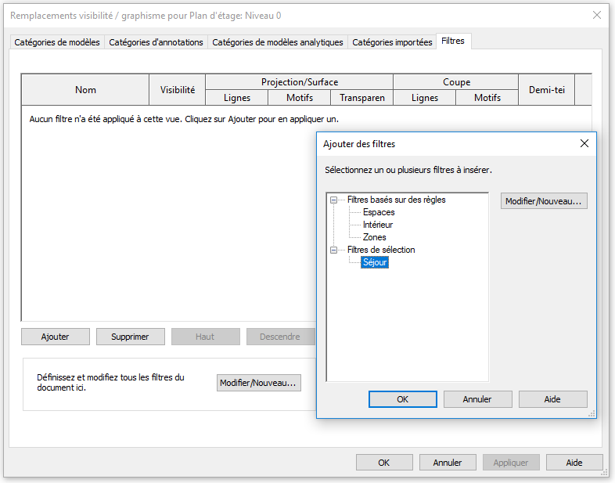Collapse the Filtres de sélection node
Viewport: 615px width, 483px height.
pos(334,251)
